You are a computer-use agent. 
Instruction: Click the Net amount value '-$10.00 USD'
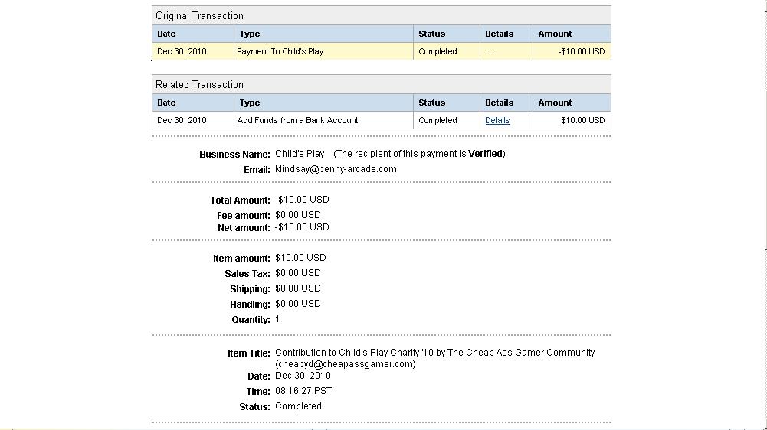[302, 227]
